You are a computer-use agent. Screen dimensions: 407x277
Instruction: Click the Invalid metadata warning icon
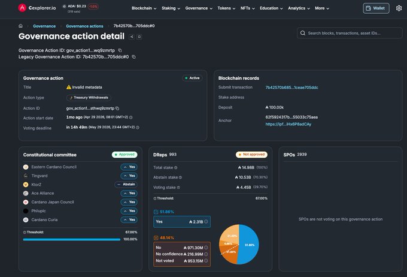pyautogui.click(x=68, y=87)
